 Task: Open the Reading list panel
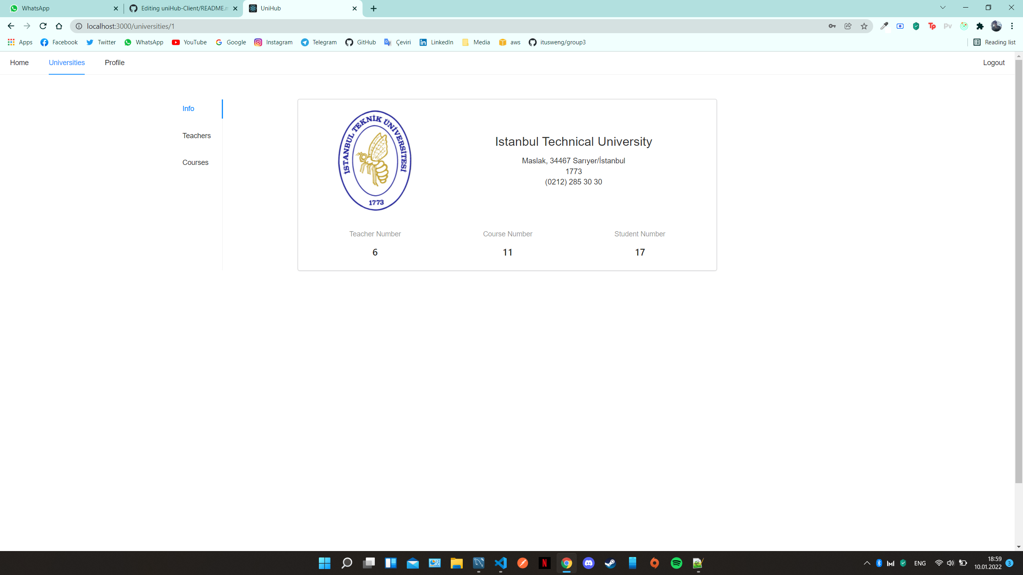pos(995,42)
